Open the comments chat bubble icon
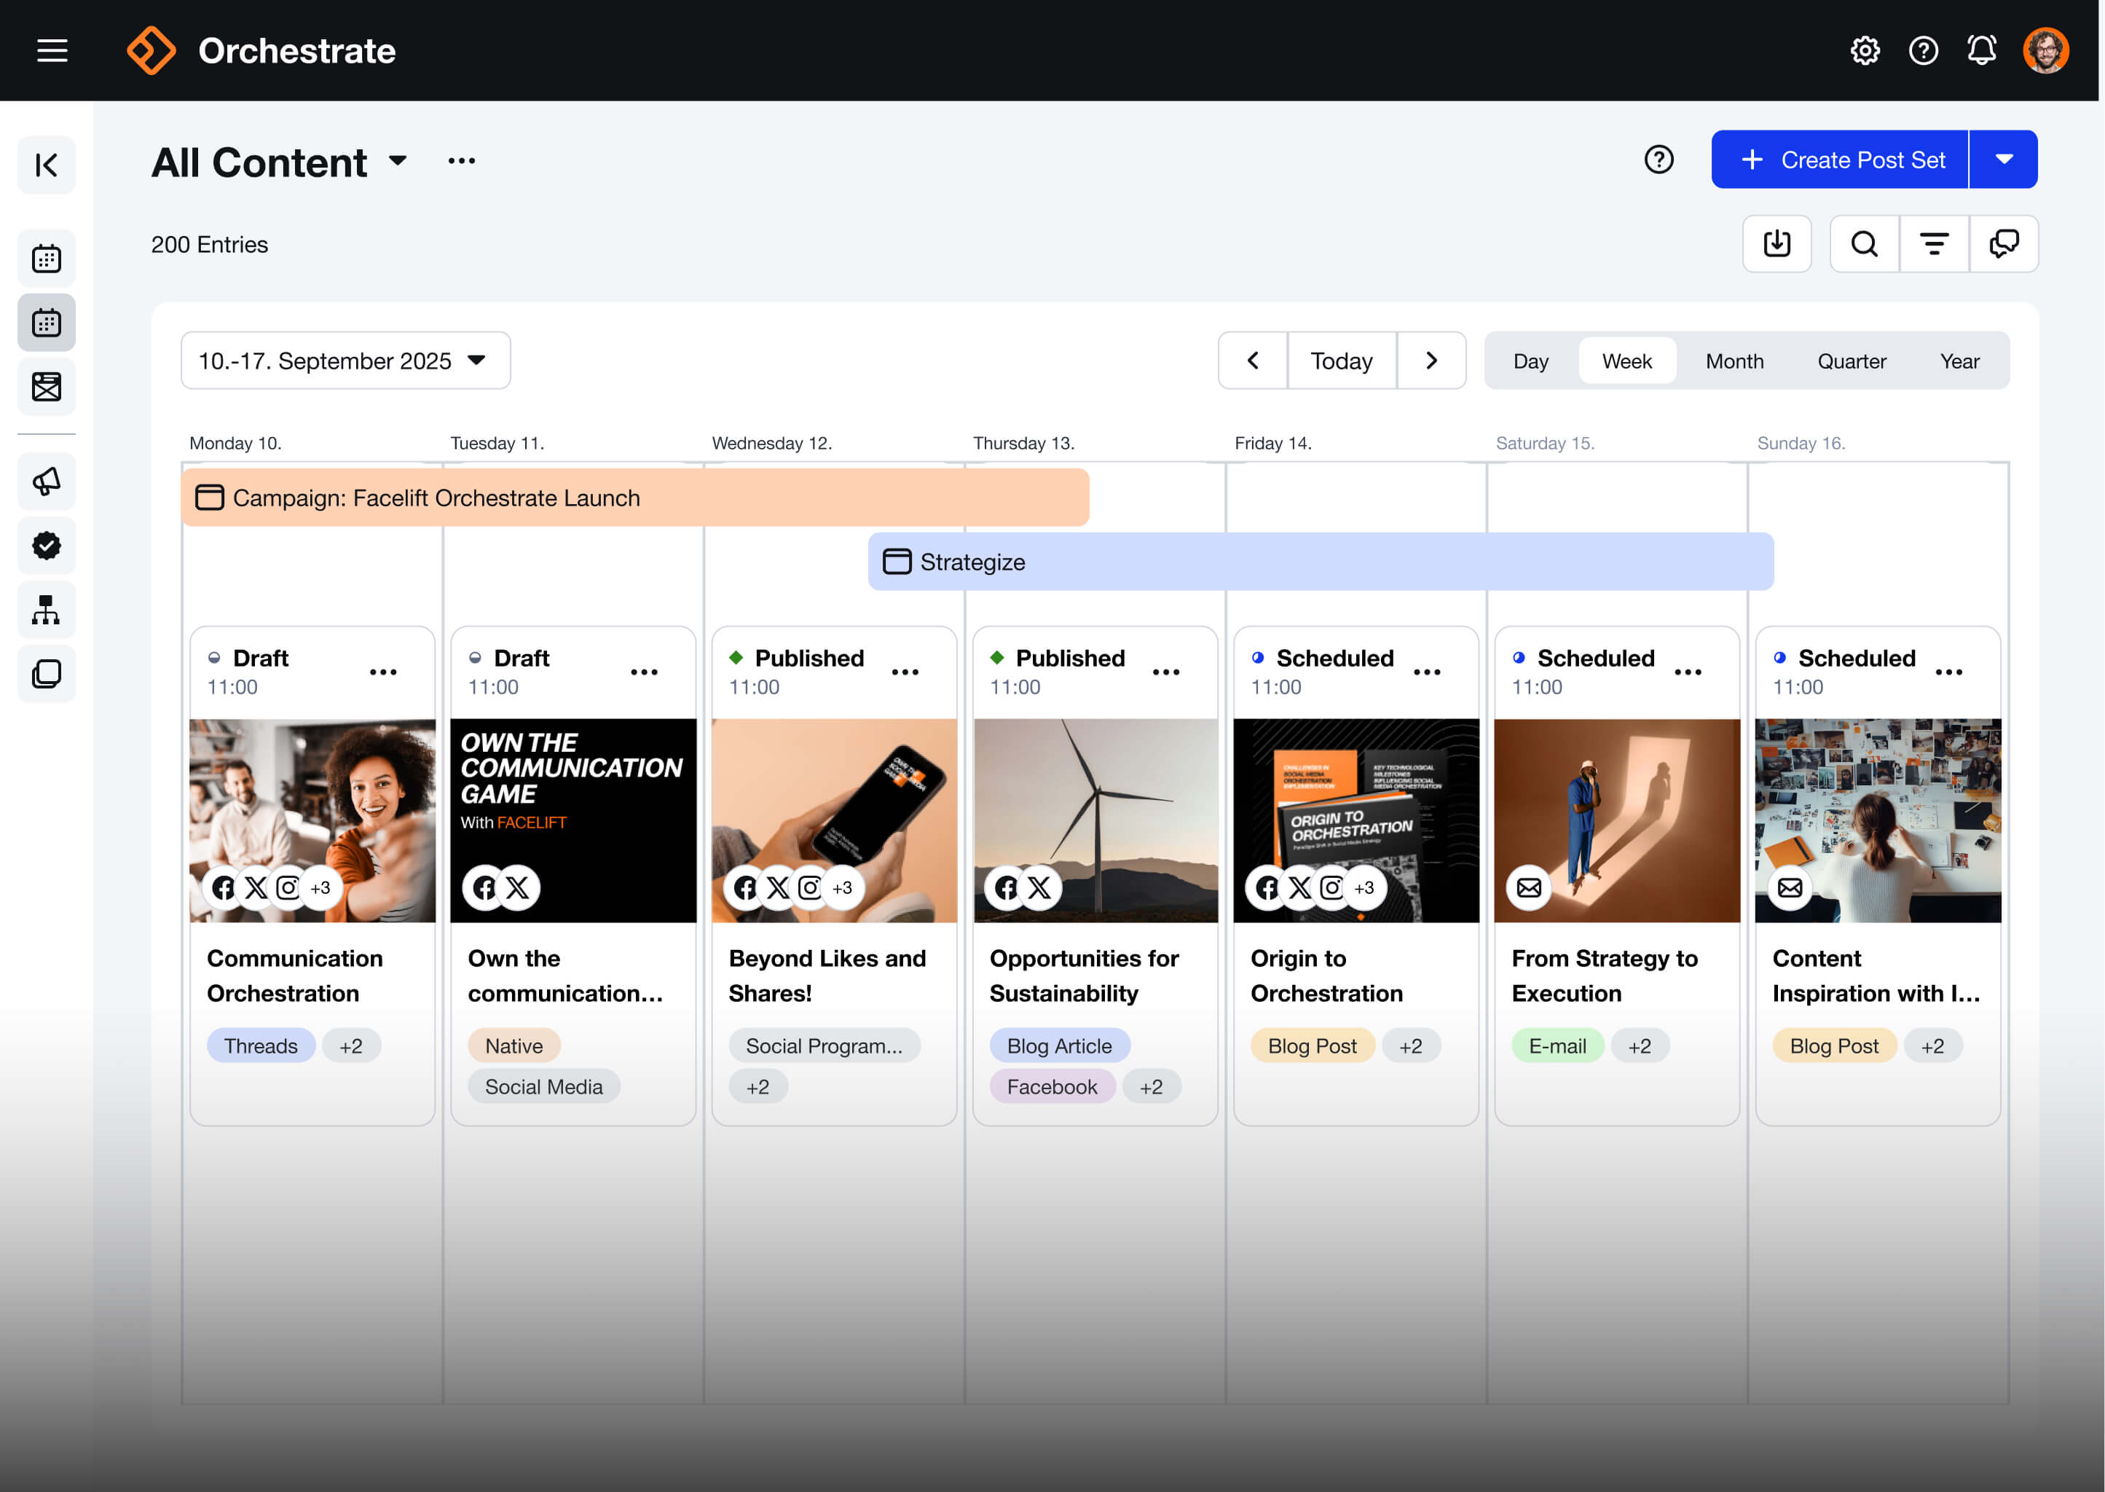This screenshot has width=2105, height=1492. pyautogui.click(x=2003, y=243)
